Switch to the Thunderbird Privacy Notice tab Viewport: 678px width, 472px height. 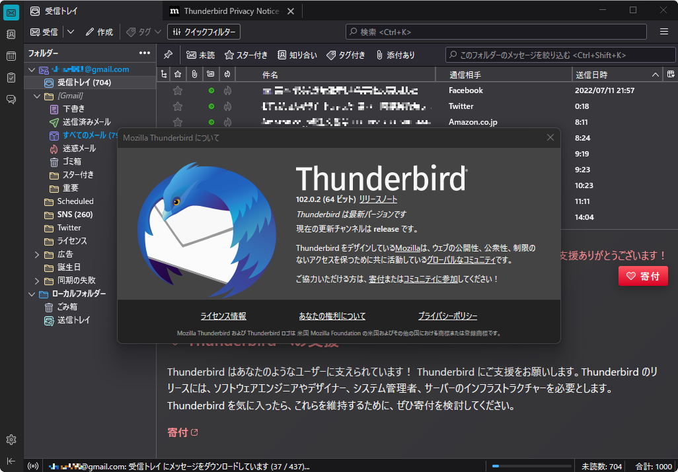click(x=225, y=11)
